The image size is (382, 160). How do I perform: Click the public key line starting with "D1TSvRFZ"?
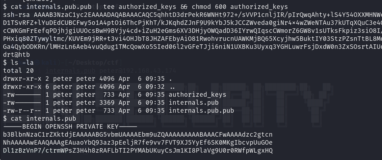click(x=190, y=22)
